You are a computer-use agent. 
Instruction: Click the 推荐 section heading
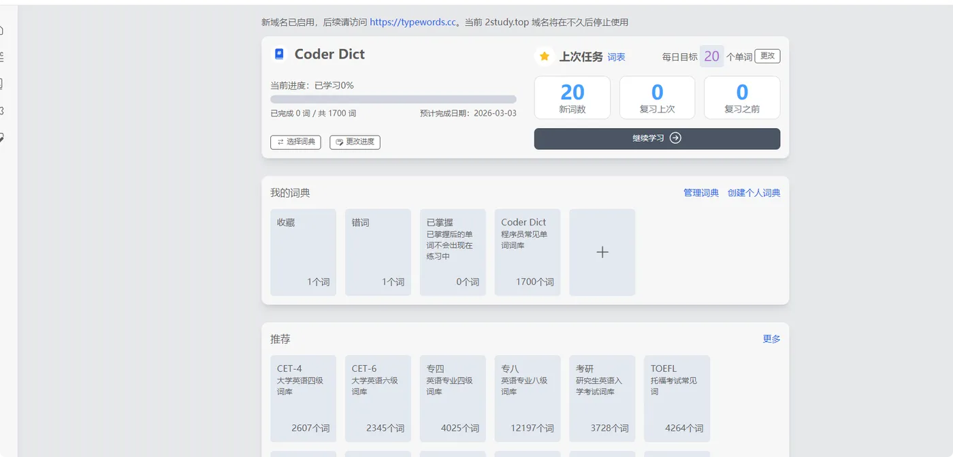280,339
